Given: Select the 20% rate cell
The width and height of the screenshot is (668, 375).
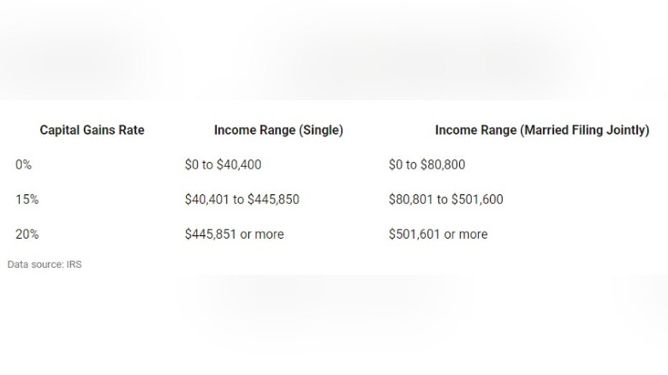Looking at the screenshot, I should [x=27, y=234].
